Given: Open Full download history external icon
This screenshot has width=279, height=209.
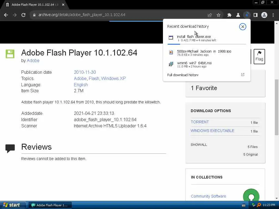Looking at the screenshot, I should 243,75.
